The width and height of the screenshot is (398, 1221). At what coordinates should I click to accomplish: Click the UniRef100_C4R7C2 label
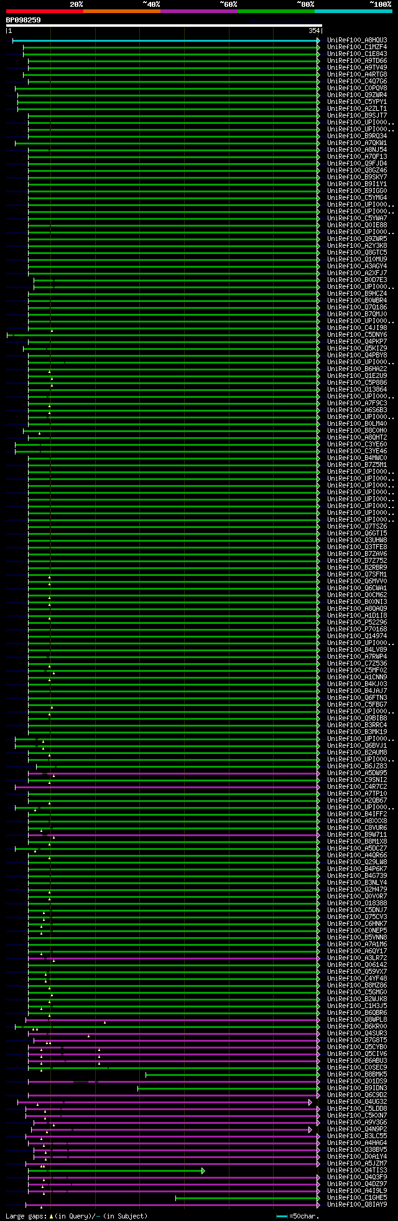[357, 786]
